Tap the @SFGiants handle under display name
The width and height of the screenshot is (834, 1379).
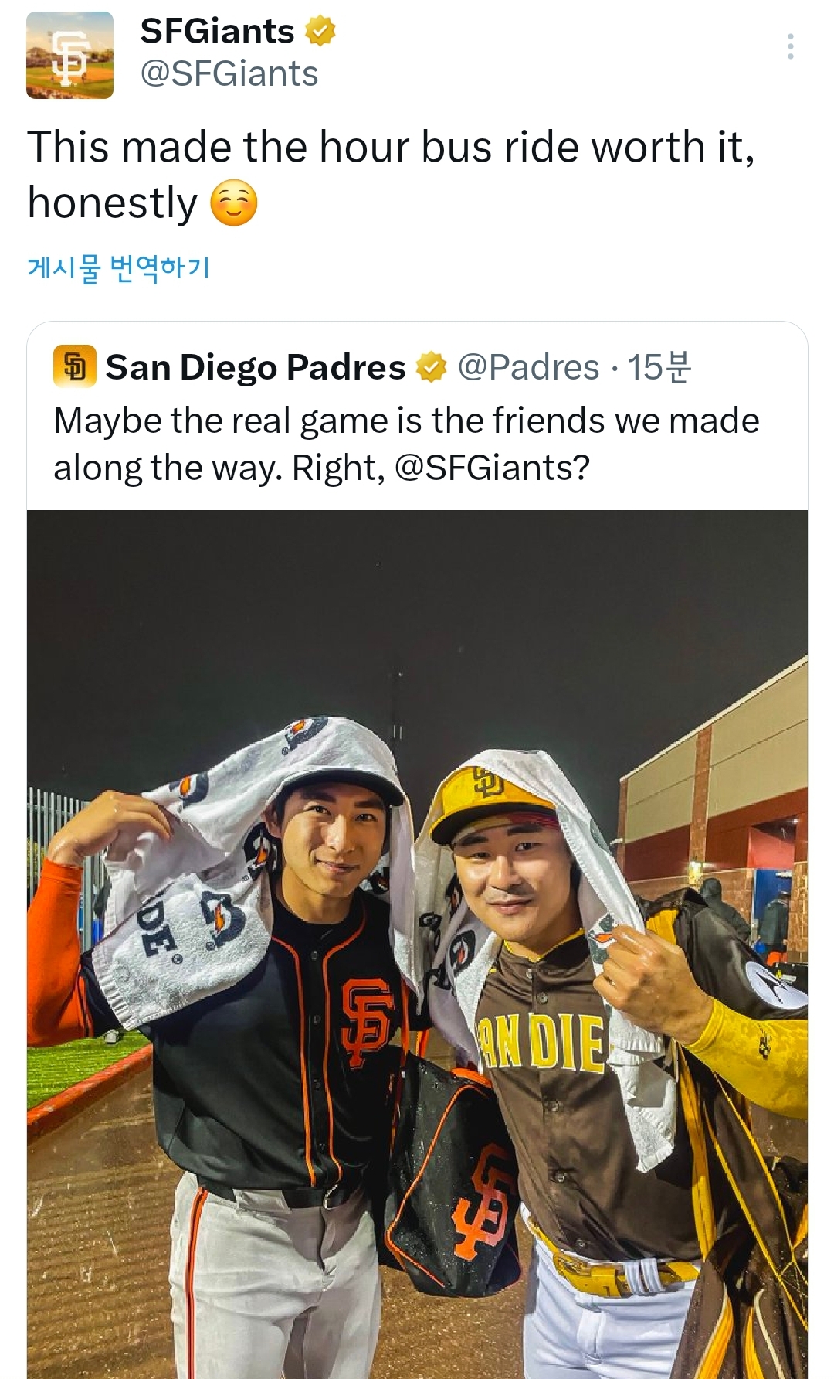tap(229, 74)
